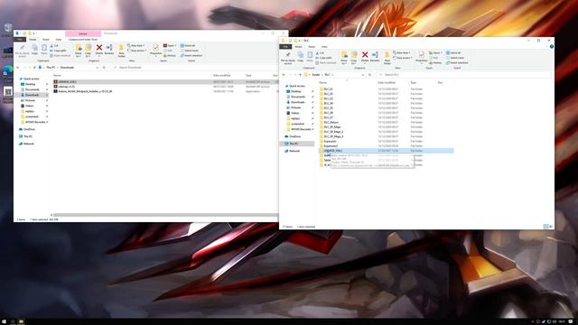Select This PC in Downloads window sidebar
This screenshot has width=578, height=325.
[x=28, y=136]
